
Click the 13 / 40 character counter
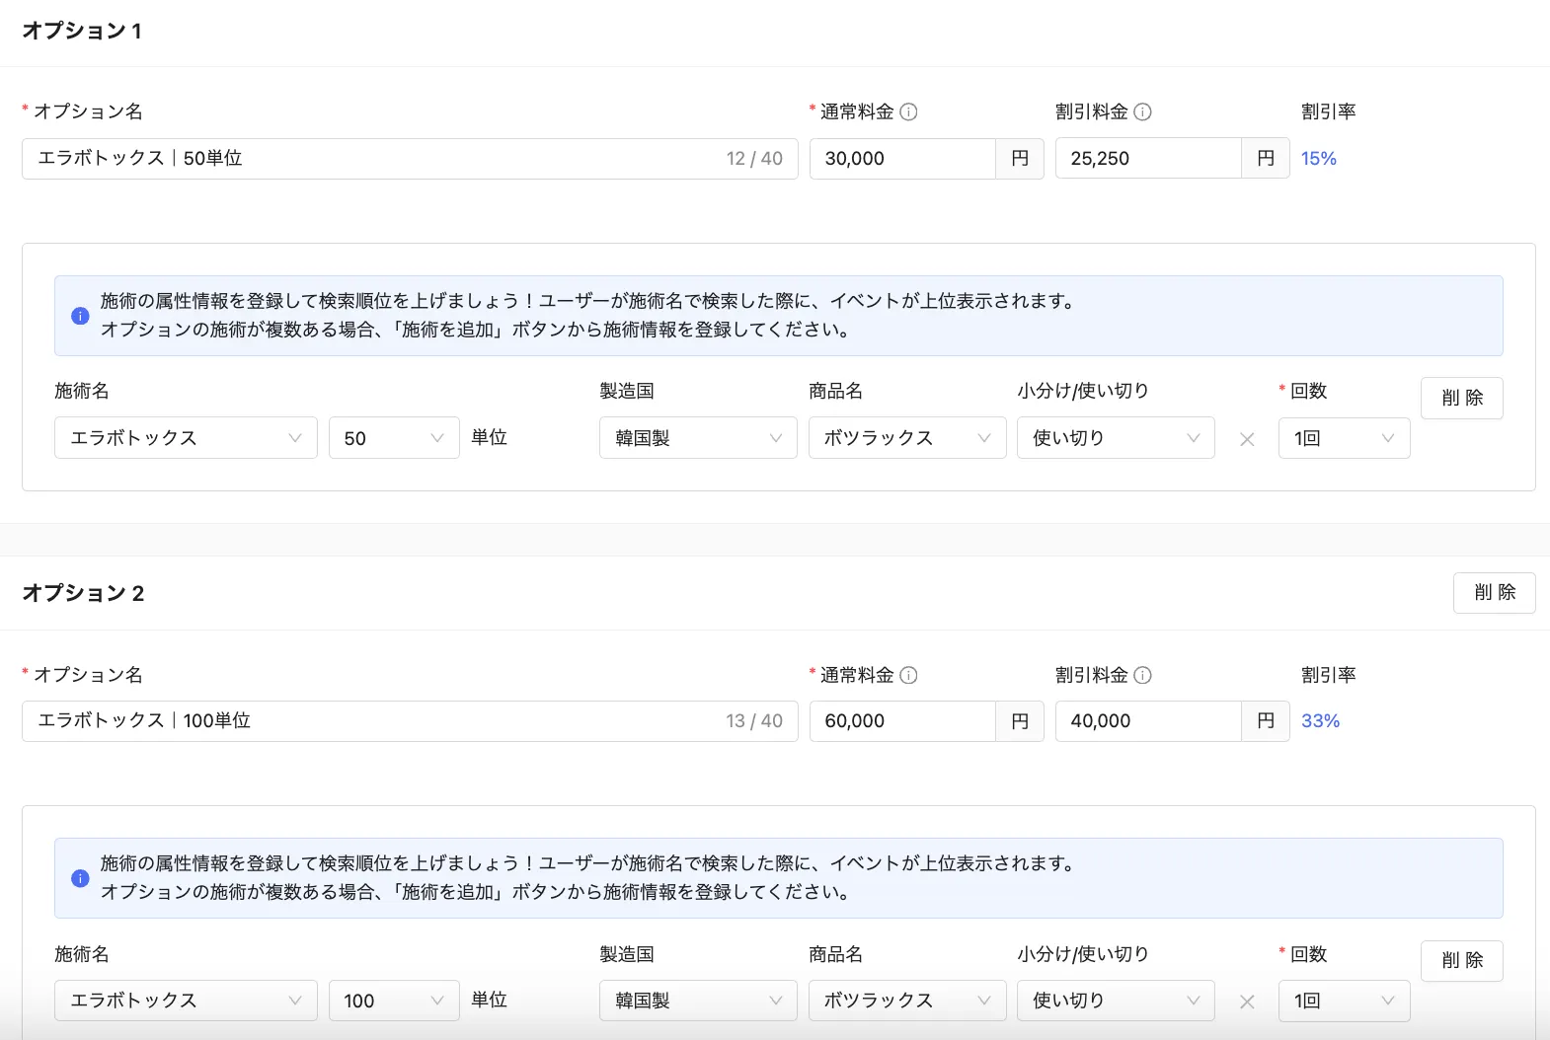point(754,721)
